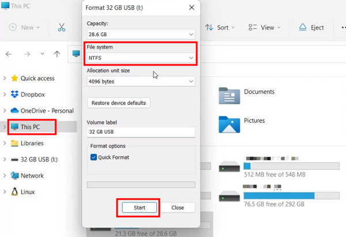Click the Cut scissors icon in toolbar
346x237 pixels.
click(x=62, y=27)
